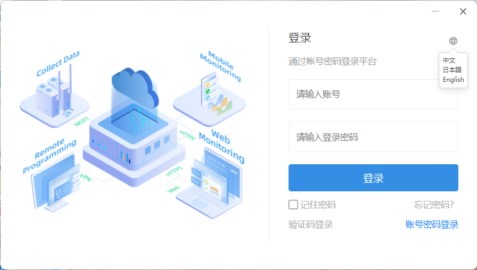Click the globe language icon
The image size is (477, 270).
453,41
